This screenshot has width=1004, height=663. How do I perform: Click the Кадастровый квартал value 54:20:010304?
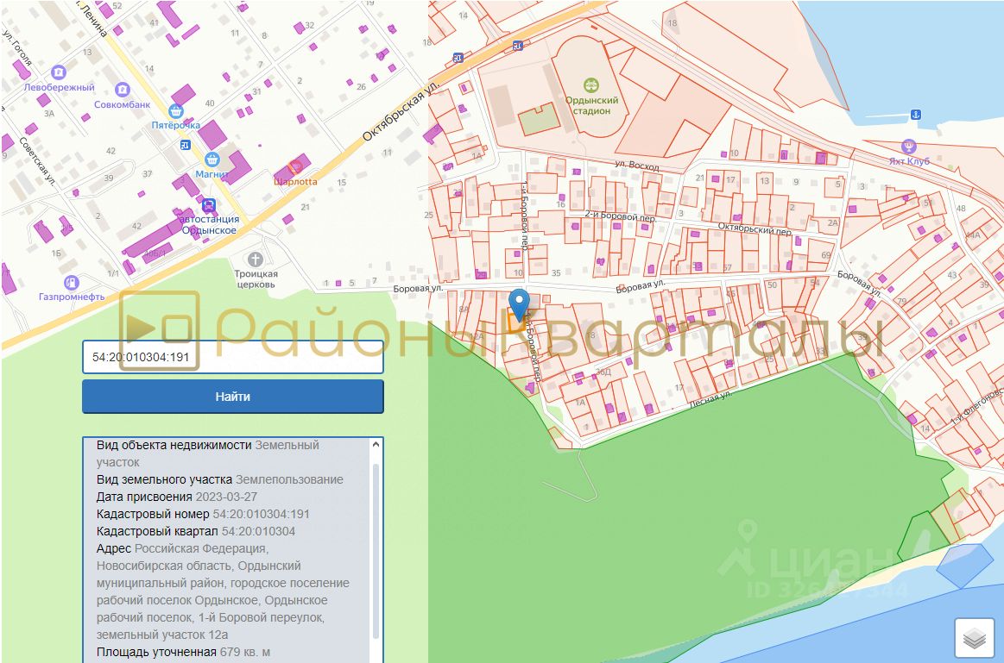(x=258, y=531)
